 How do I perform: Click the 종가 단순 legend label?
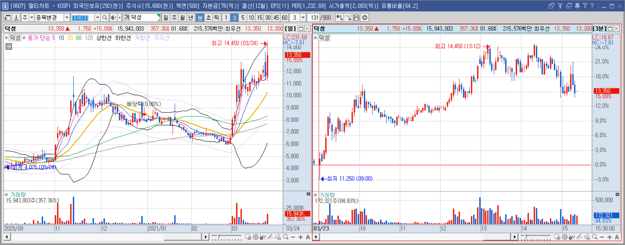[39, 38]
